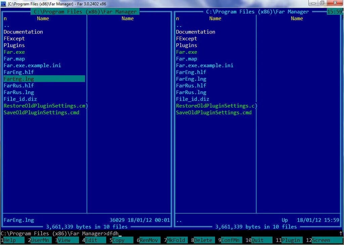Restore down the Far Manager window
The image size is (344, 245).
click(x=322, y=3)
